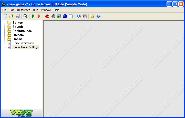Minimize the Game Maker window

point(169,4)
